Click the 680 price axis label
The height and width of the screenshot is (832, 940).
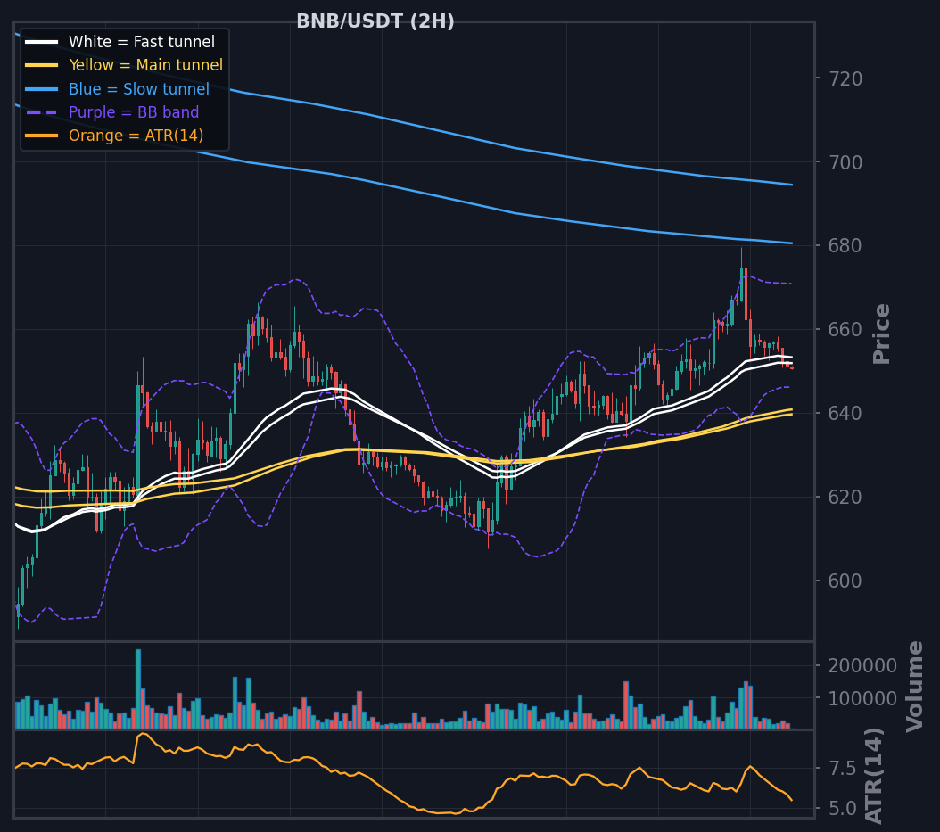click(845, 246)
